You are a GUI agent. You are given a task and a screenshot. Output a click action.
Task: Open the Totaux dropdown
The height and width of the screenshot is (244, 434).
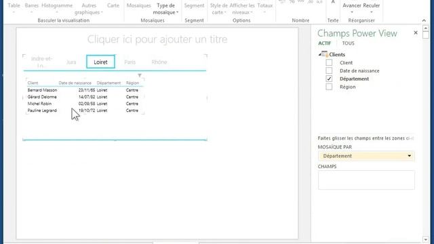click(265, 9)
